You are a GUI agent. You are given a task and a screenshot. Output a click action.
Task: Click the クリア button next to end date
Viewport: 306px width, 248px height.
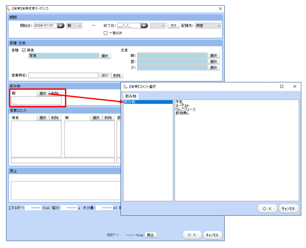point(173,25)
